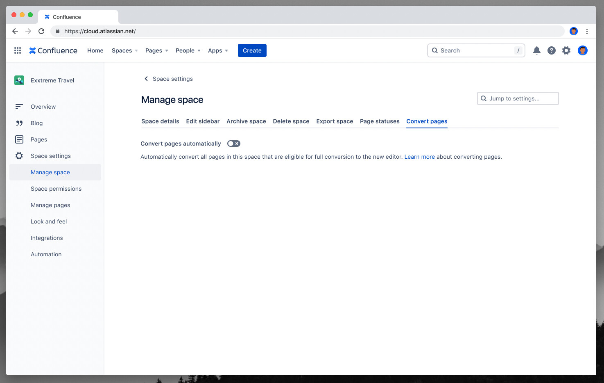This screenshot has height=383, width=604.
Task: Select Blog in the space sidebar
Action: pos(36,123)
